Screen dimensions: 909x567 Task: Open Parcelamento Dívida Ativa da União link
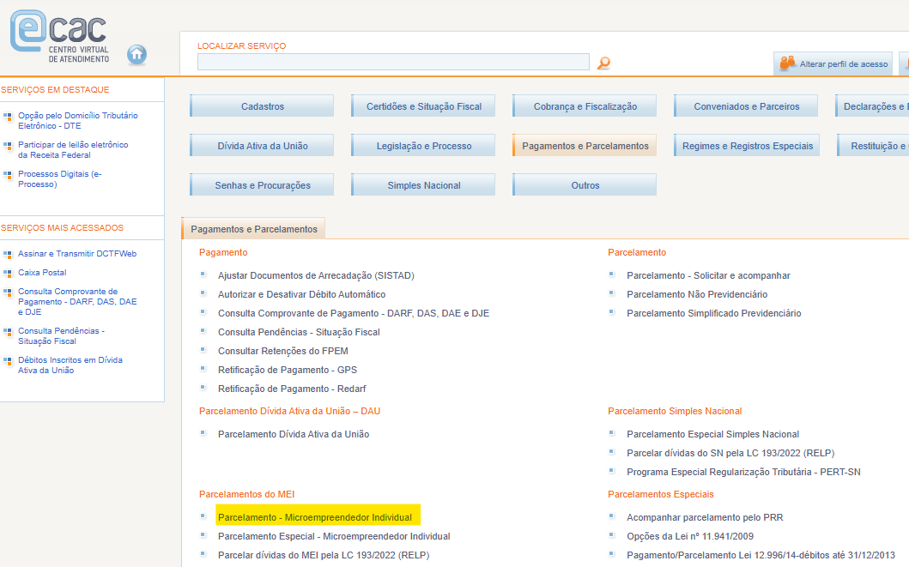(x=294, y=434)
